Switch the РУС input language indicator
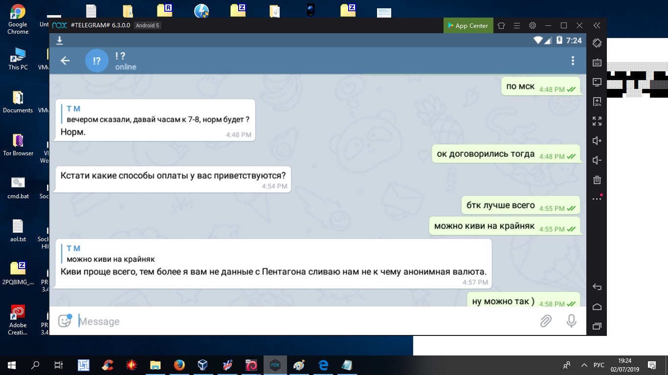 tap(599, 365)
